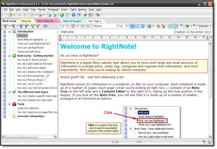Collapse the Boot Camp - Getting started node
Image resolution: width=217 pixels, height=149 pixels.
click(x=10, y=56)
